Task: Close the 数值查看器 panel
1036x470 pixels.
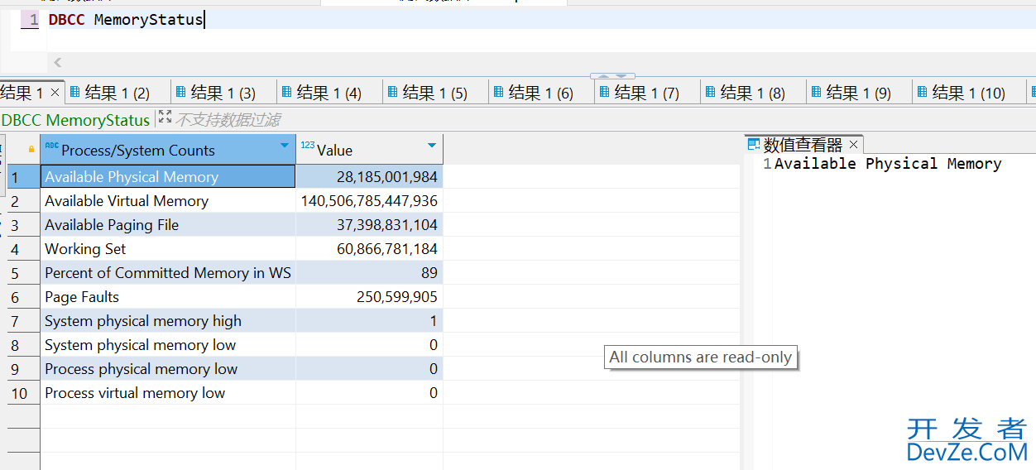Action: (x=854, y=145)
